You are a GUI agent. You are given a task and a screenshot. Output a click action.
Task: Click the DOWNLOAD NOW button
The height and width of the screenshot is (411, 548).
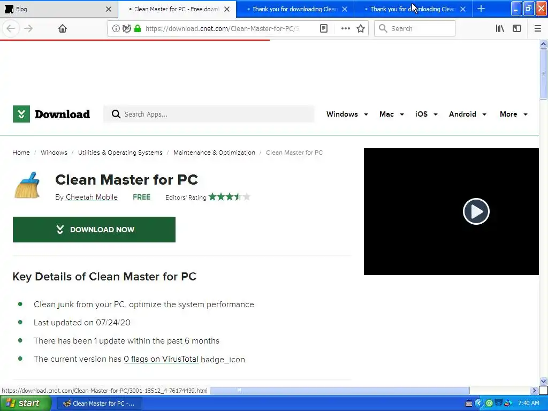pos(94,229)
